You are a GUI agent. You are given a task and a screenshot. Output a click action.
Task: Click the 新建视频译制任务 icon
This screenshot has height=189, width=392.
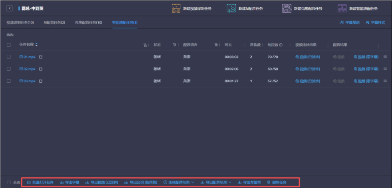click(x=176, y=8)
